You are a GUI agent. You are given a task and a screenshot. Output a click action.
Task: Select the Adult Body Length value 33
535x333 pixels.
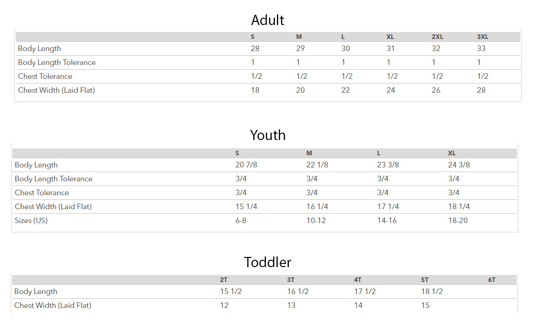point(481,49)
